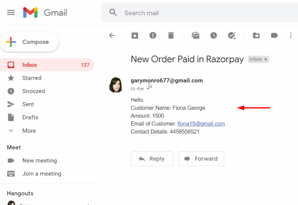The width and height of the screenshot is (298, 205).
Task: Click the Amount: 1500 line
Action: click(x=147, y=116)
